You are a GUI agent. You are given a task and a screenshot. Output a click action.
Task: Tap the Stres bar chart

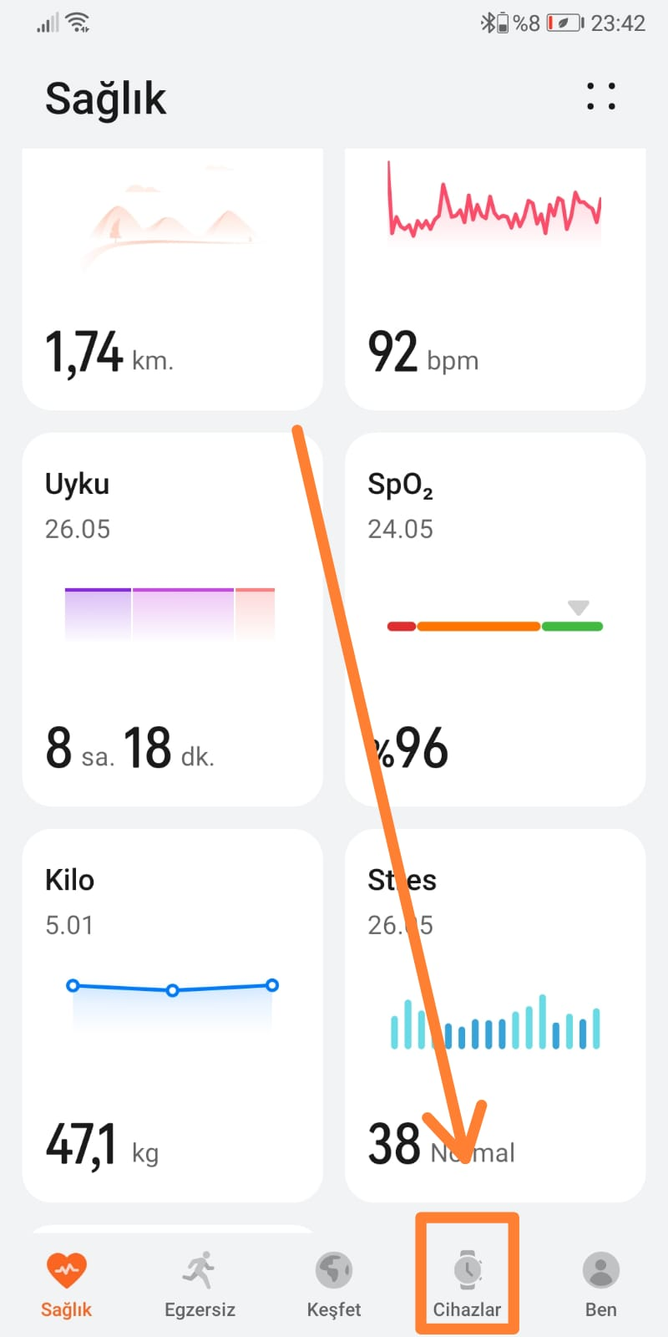(x=495, y=1023)
